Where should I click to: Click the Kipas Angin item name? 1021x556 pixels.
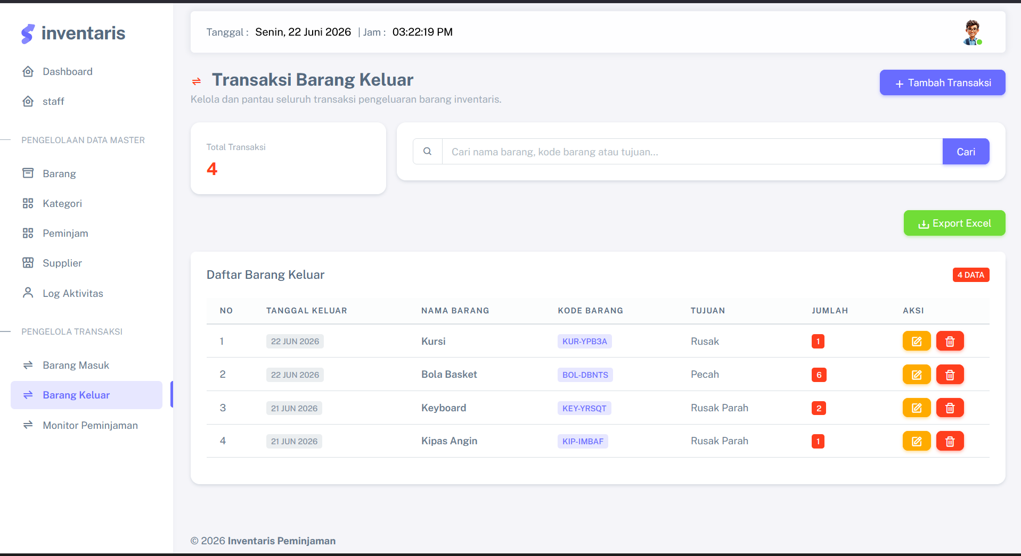pyautogui.click(x=449, y=441)
